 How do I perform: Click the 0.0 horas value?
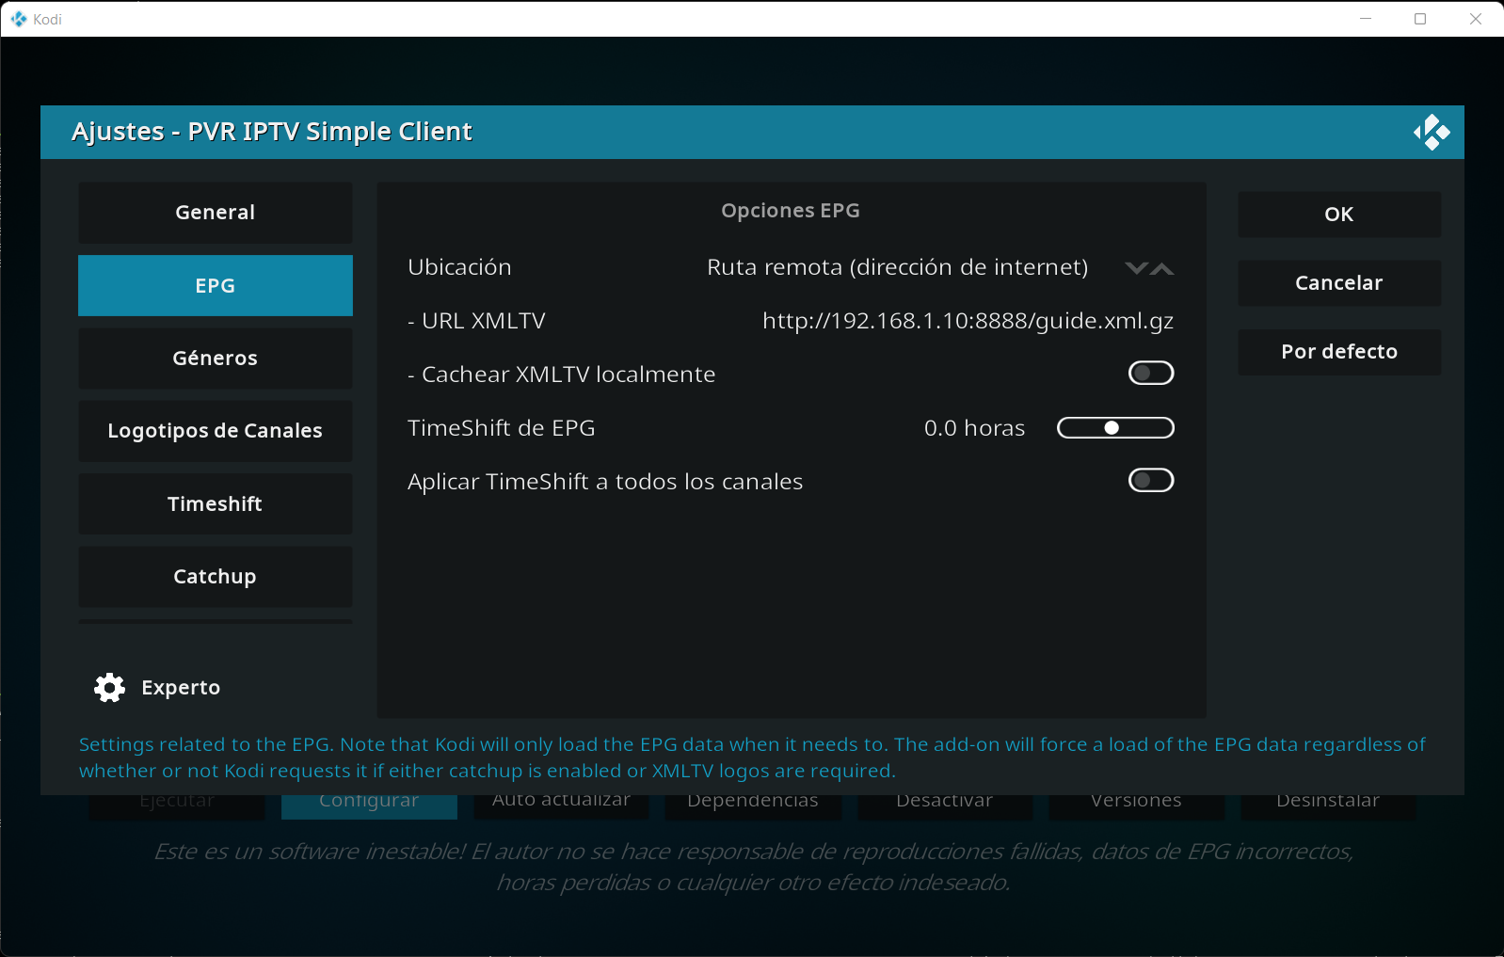coord(974,428)
